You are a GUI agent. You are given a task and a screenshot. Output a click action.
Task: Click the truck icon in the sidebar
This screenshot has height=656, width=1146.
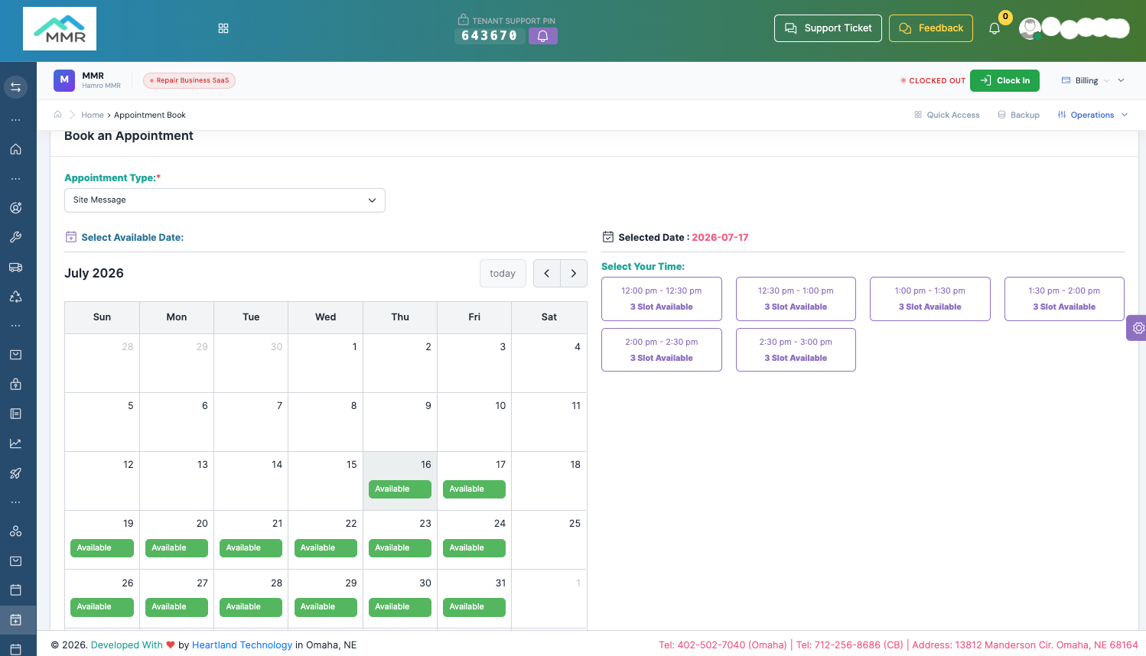coord(15,267)
